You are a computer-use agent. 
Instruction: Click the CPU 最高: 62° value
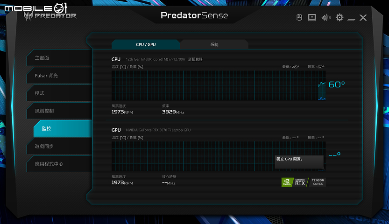316,67
